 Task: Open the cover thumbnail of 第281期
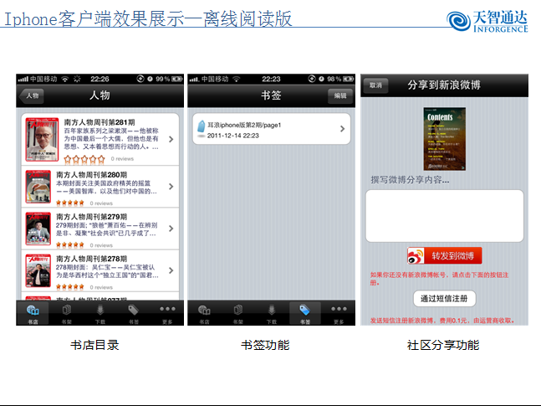pos(42,140)
